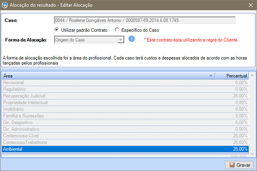Viewport: 257px width, 171px height.
Task: Select Utilizar padrão Contrato radio option
Action: [x=81, y=30]
